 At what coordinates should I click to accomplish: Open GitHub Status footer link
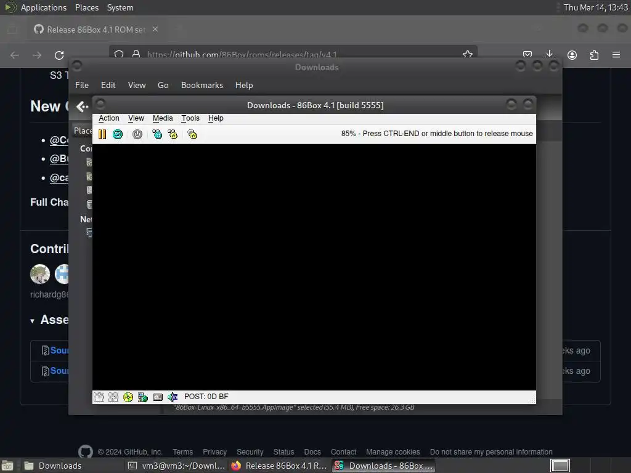(283, 452)
